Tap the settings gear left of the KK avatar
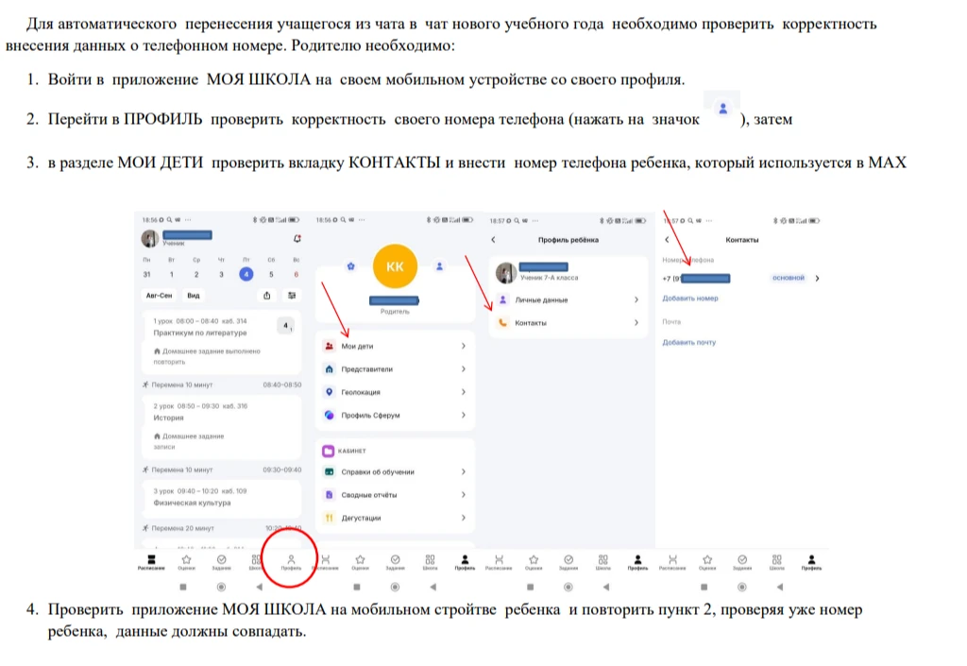Image resolution: width=967 pixels, height=666 pixels. click(x=350, y=266)
